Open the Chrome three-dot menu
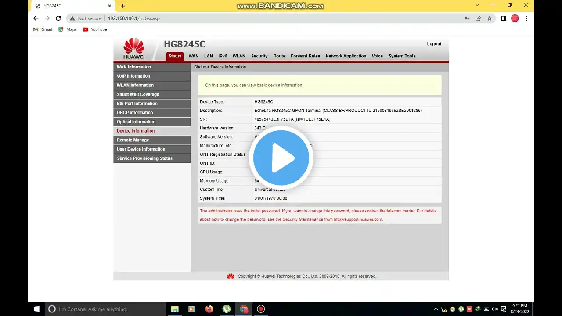The height and width of the screenshot is (316, 562). (x=526, y=18)
